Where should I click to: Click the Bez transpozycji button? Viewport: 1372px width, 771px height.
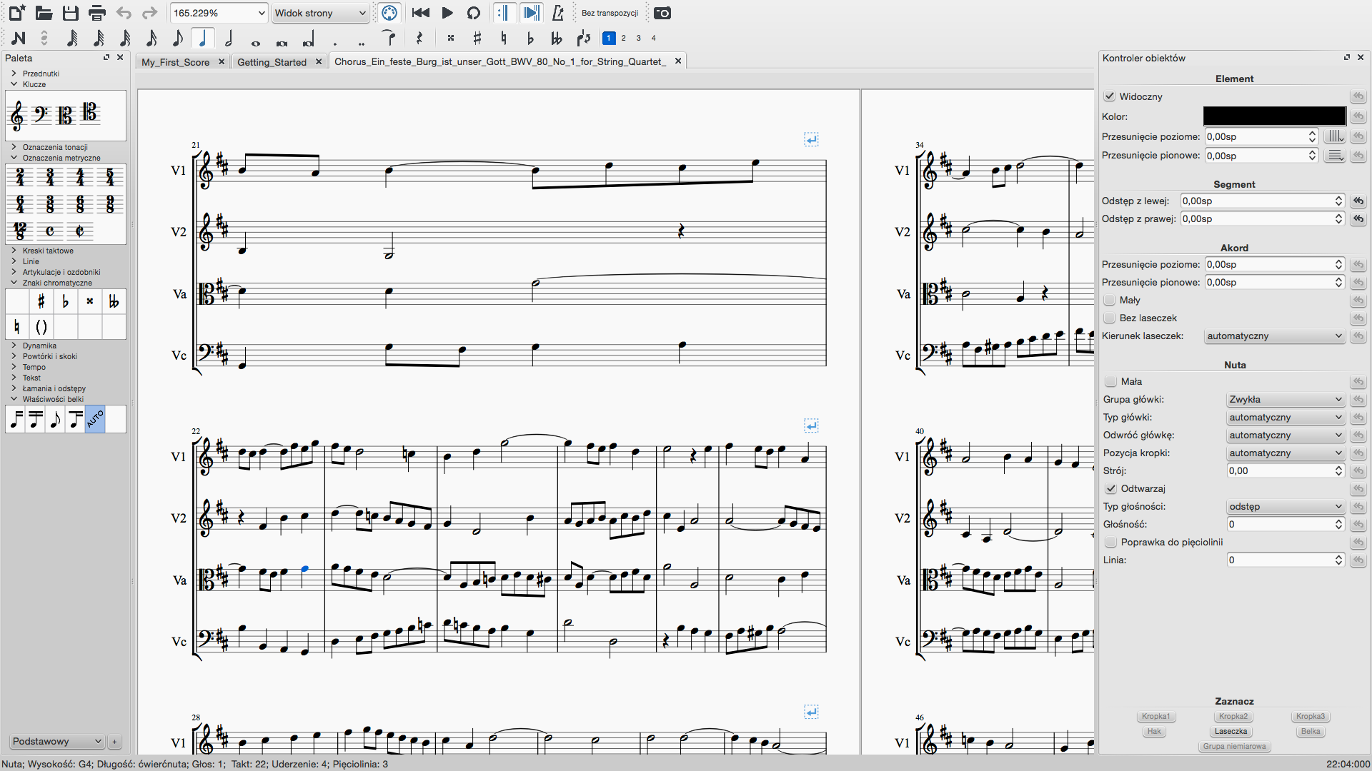610,13
